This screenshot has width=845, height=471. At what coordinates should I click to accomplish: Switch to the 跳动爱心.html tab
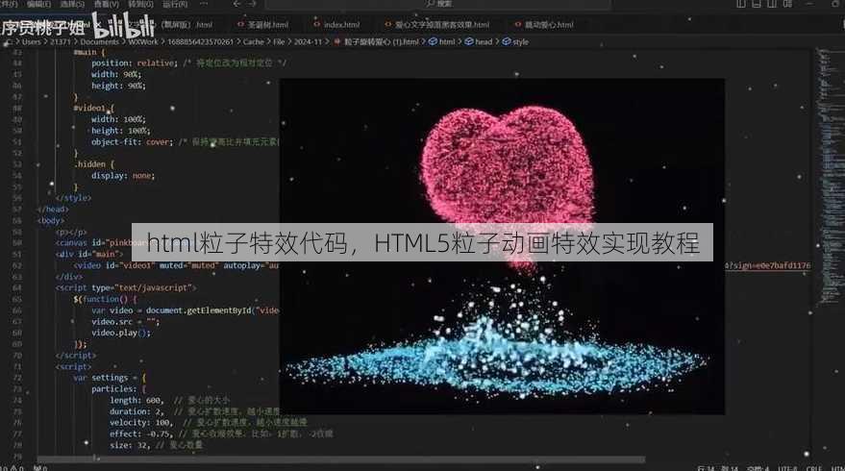point(544,25)
